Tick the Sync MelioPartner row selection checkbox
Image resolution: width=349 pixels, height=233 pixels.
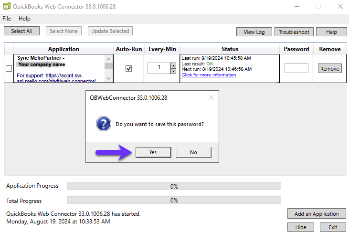click(9, 69)
